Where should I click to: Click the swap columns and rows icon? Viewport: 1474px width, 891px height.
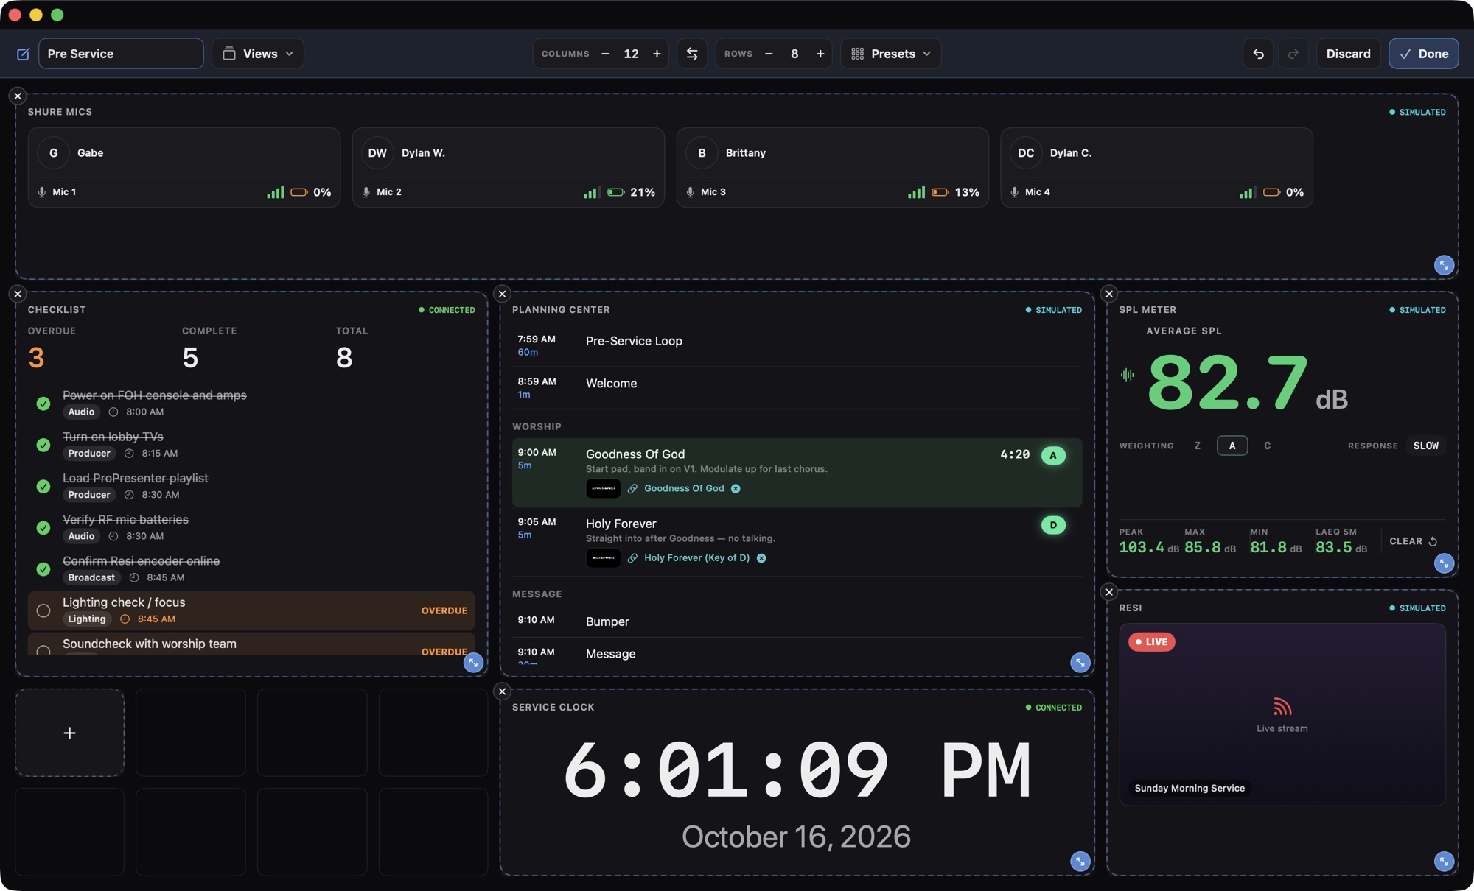(x=692, y=54)
